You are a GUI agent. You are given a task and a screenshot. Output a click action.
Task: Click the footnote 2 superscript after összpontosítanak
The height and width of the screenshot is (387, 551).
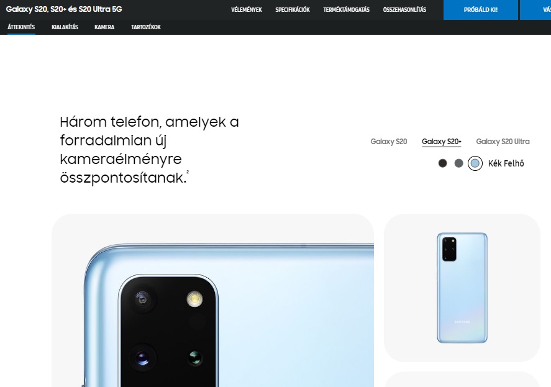click(x=188, y=172)
